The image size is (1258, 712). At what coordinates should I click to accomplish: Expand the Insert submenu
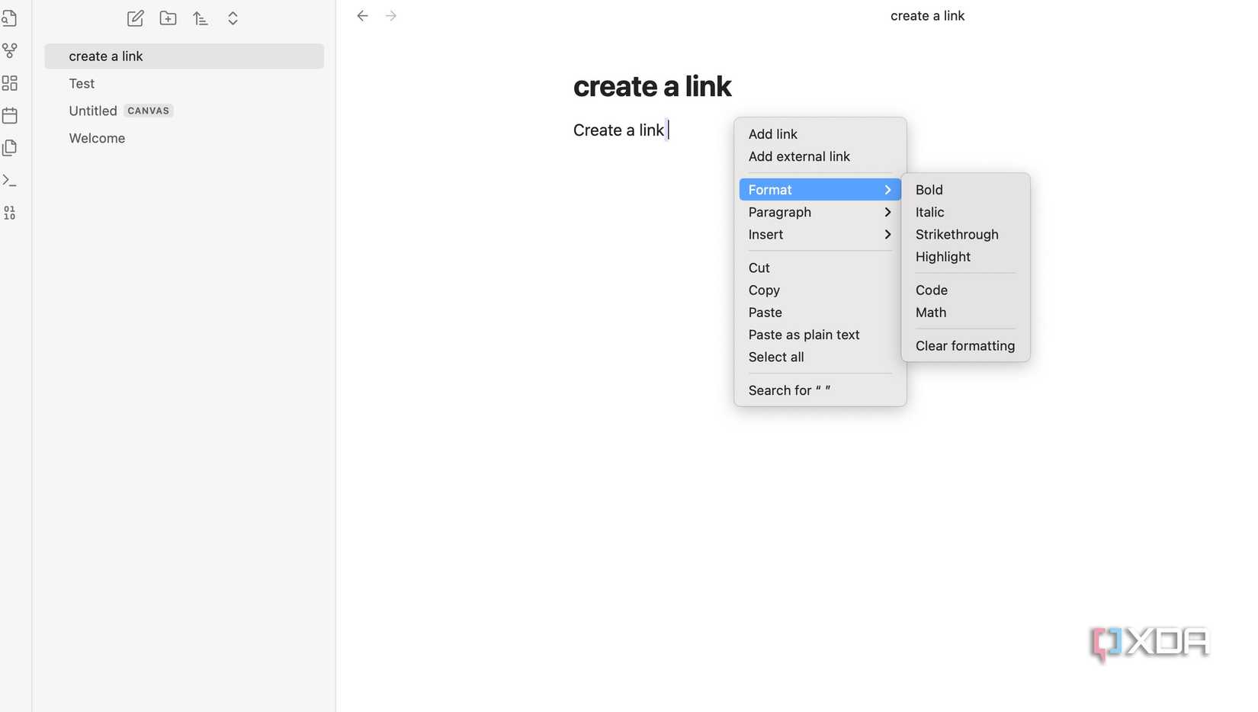[x=765, y=234]
